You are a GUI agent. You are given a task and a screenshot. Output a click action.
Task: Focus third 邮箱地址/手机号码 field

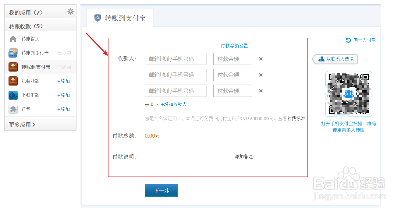176,91
